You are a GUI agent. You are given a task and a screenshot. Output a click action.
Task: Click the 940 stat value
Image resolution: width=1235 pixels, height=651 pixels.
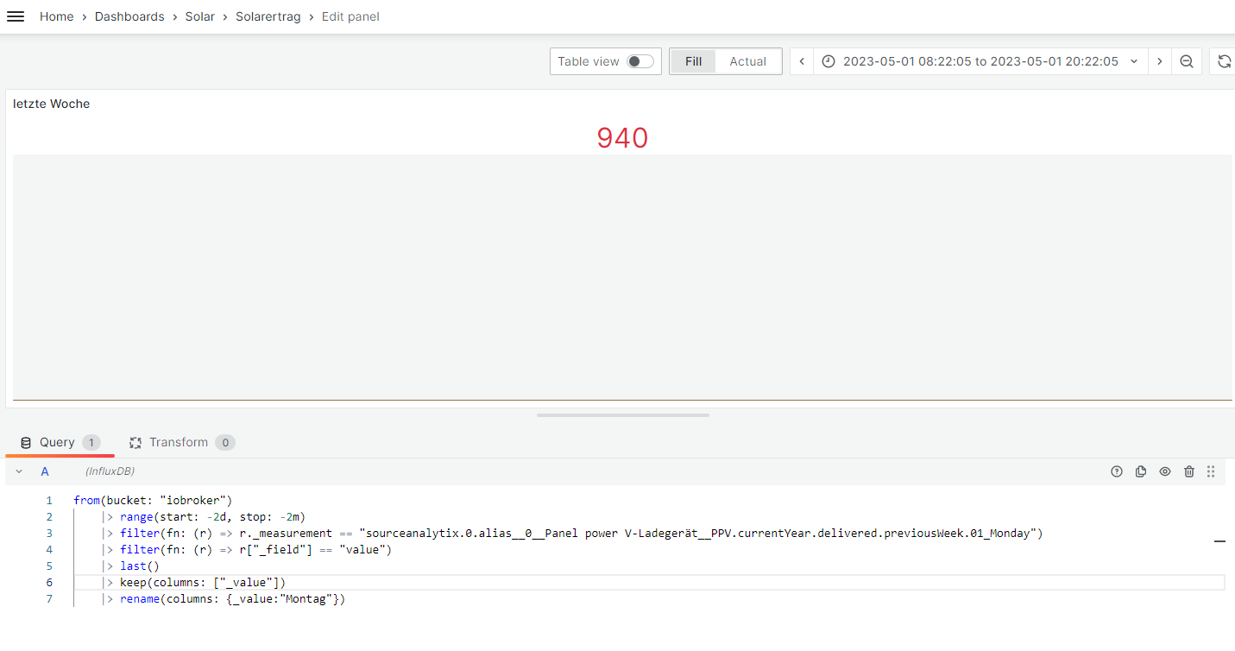(x=622, y=137)
